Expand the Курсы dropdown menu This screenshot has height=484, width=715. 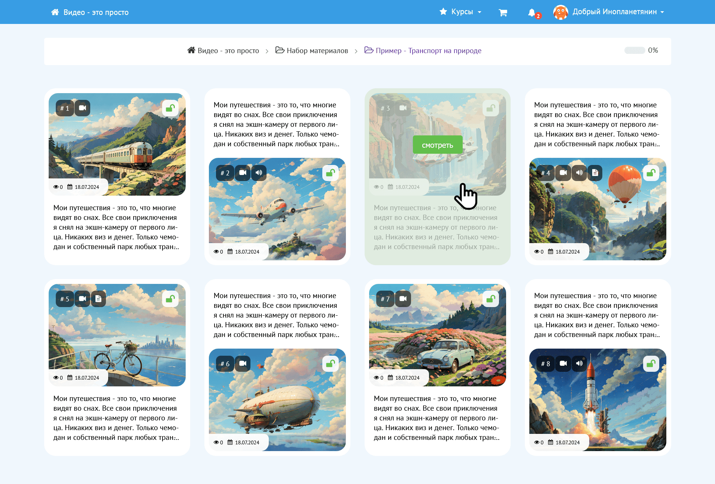tap(460, 12)
